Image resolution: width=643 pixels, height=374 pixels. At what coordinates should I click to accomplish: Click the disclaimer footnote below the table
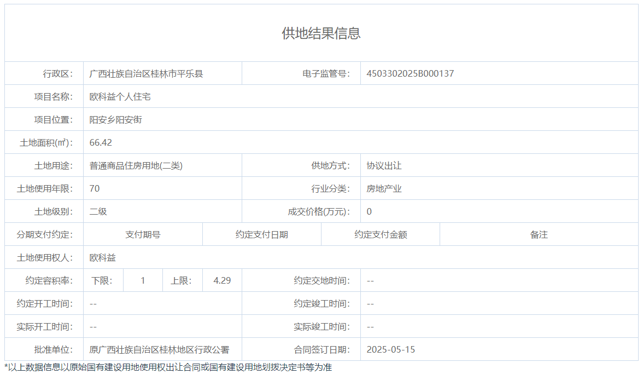(168, 367)
